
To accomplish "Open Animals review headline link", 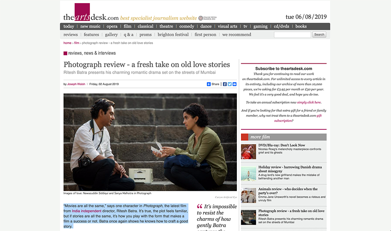I will click(288, 191).
